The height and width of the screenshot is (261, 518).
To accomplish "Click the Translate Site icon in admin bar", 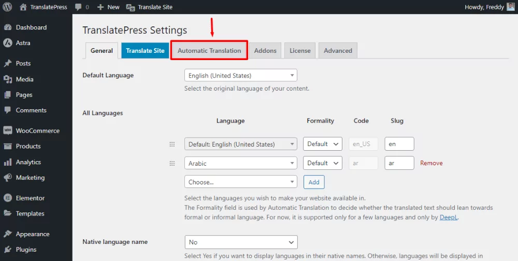I will (131, 7).
